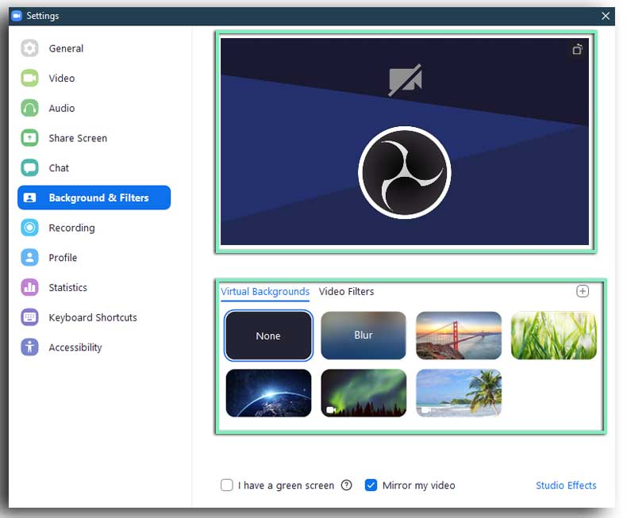Image resolution: width=627 pixels, height=518 pixels.
Task: Open General settings via gear icon
Action: [29, 48]
